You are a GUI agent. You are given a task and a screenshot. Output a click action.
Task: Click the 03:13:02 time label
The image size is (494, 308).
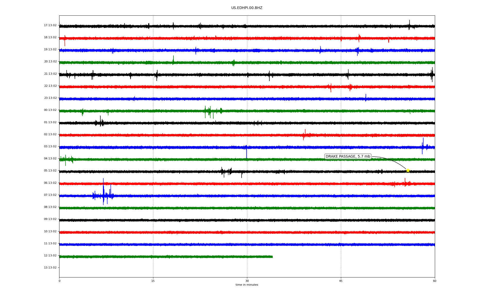point(50,147)
